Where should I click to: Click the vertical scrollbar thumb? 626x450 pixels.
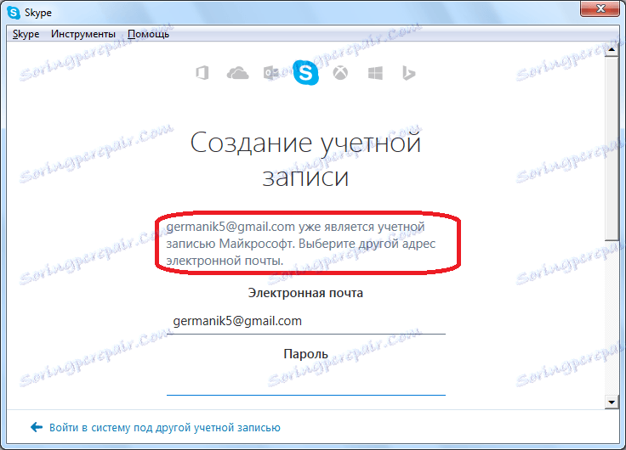pyautogui.click(x=612, y=149)
